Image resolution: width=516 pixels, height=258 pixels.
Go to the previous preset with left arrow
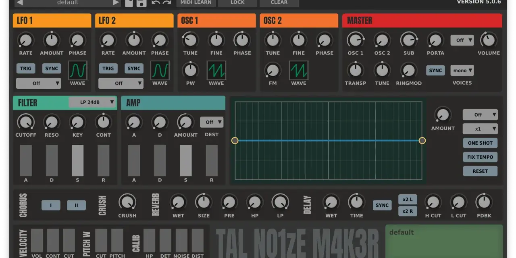click(x=20, y=2)
